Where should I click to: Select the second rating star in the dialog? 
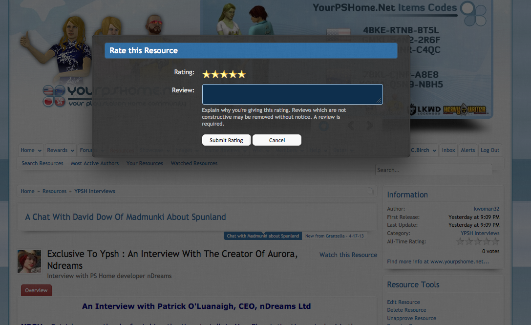pos(215,74)
